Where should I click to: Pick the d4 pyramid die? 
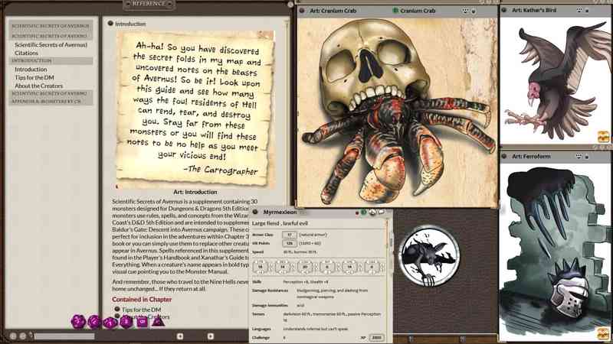click(x=158, y=321)
